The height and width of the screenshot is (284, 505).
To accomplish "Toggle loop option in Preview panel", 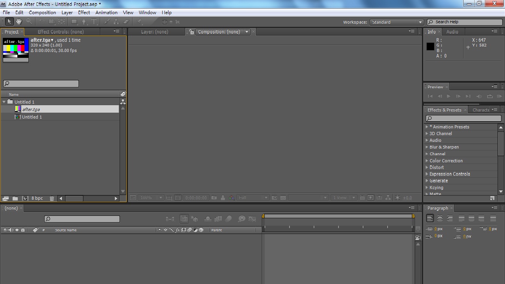I will (490, 96).
